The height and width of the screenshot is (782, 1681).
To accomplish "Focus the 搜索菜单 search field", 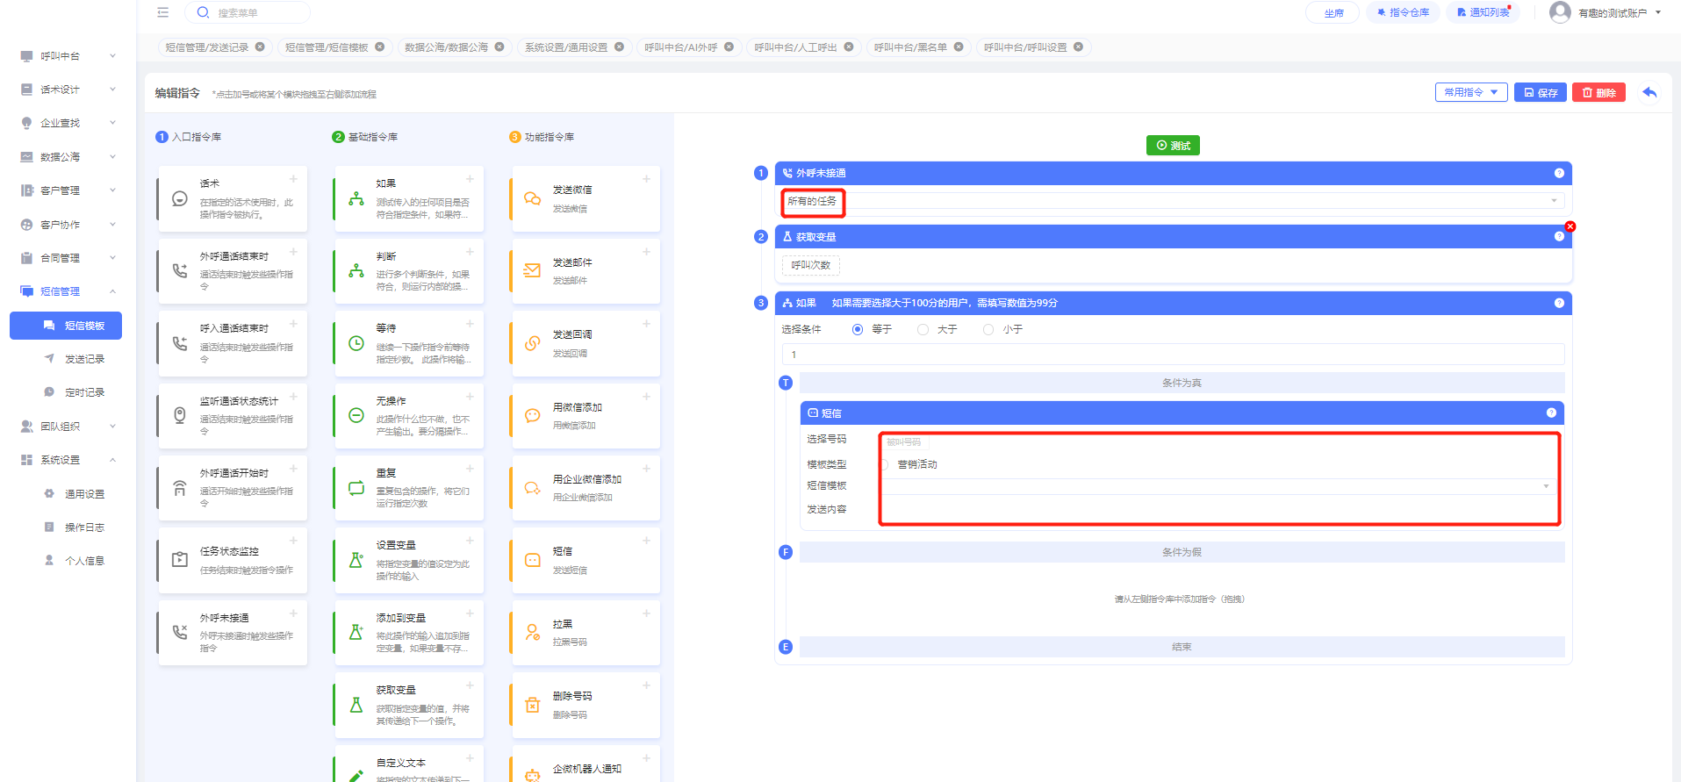I will click(x=248, y=12).
